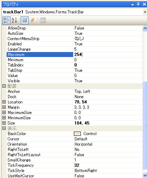The width and height of the screenshot is (147, 178).
Task: Close the Properties panel
Action: (x=144, y=4)
